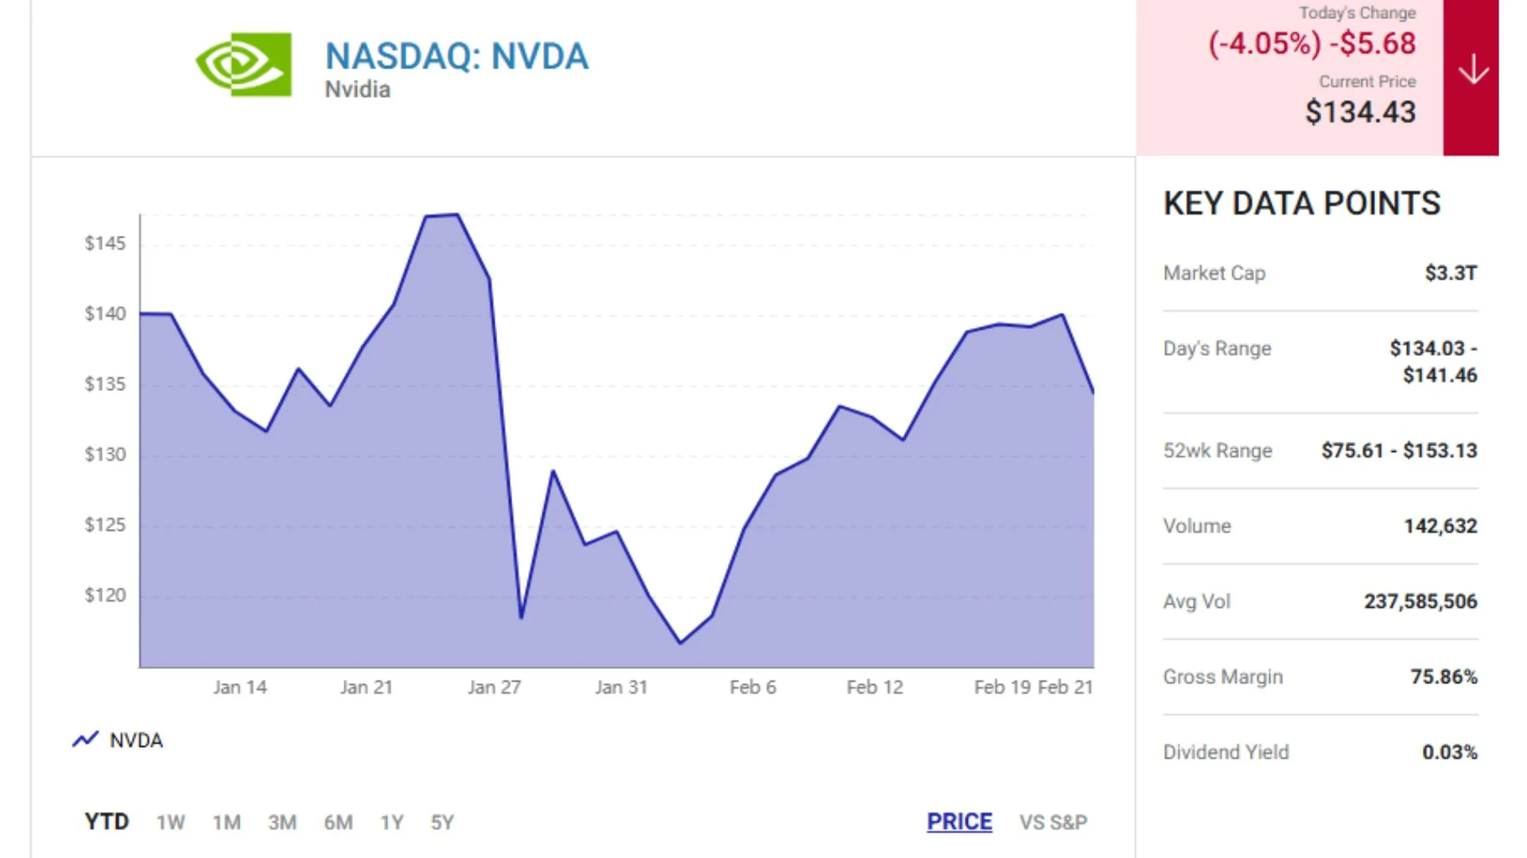
Task: Click the $120 y-axis label
Action: pyautogui.click(x=105, y=595)
